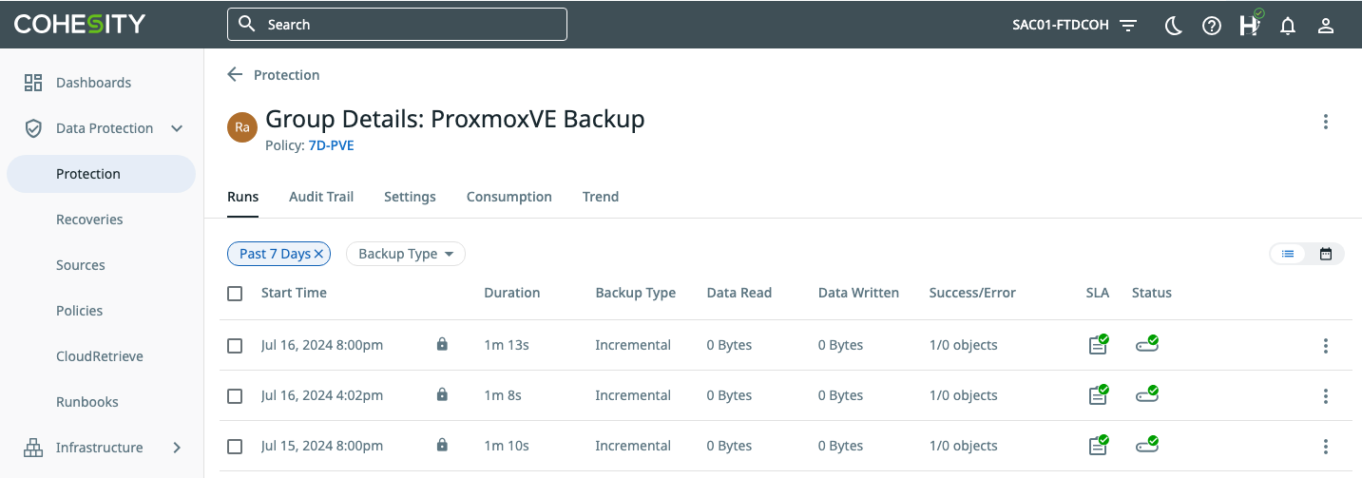The width and height of the screenshot is (1362, 478).
Task: Check the Jul 16 4:02pm run
Action: pos(235,396)
